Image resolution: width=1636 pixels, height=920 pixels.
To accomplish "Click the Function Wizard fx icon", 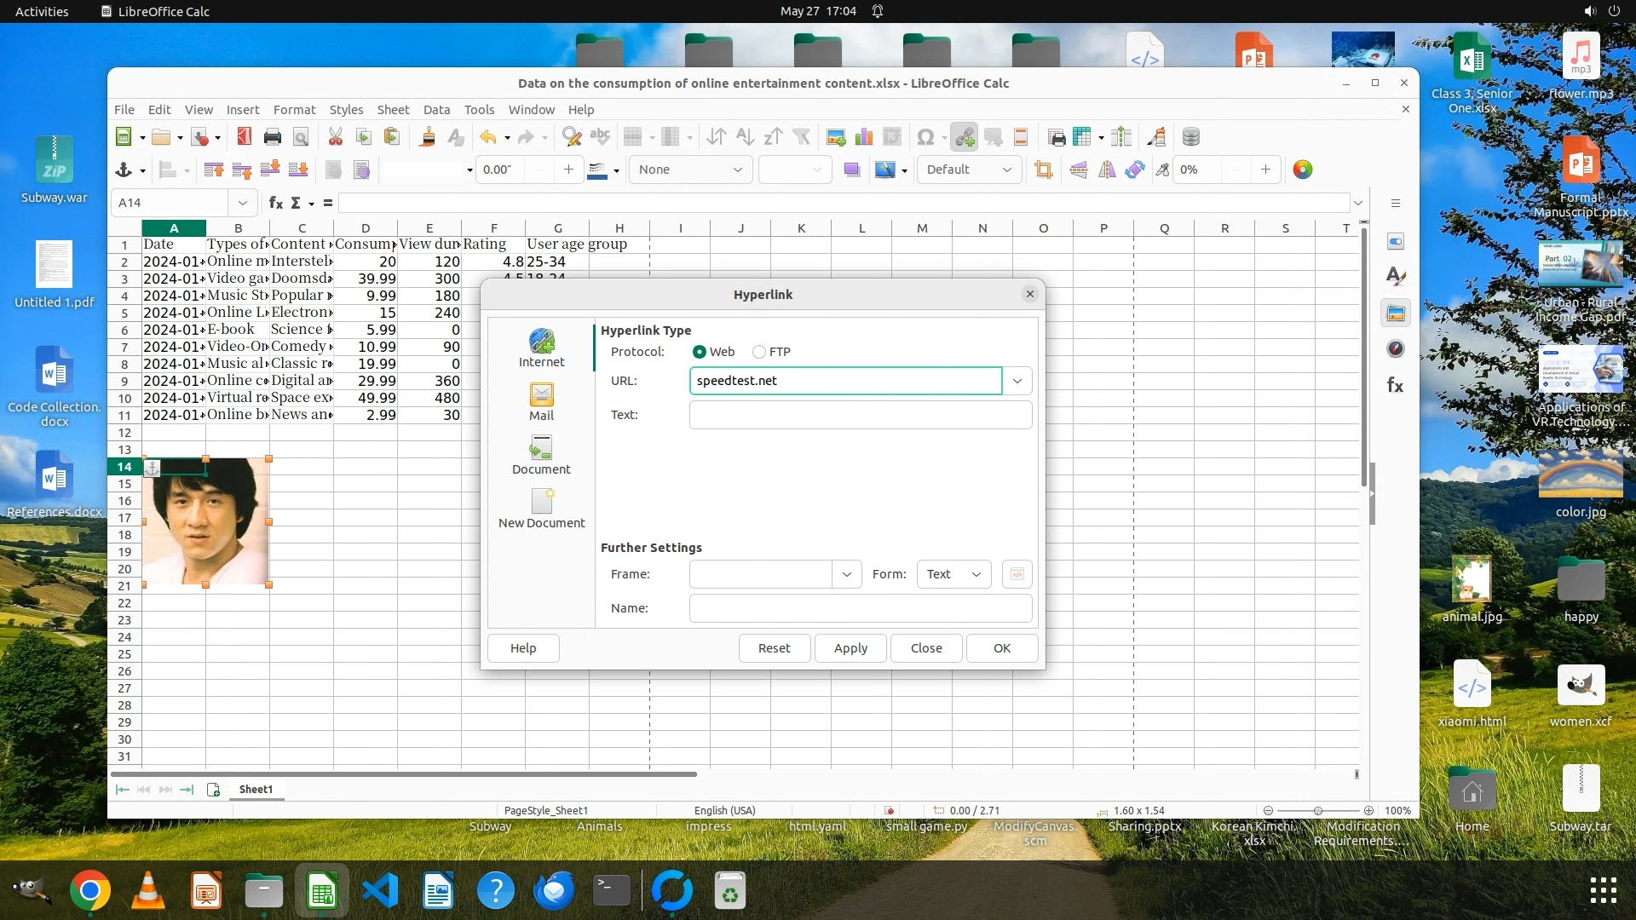I will pos(275,203).
